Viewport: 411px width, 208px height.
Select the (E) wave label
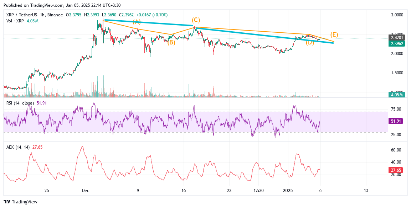coord(334,34)
